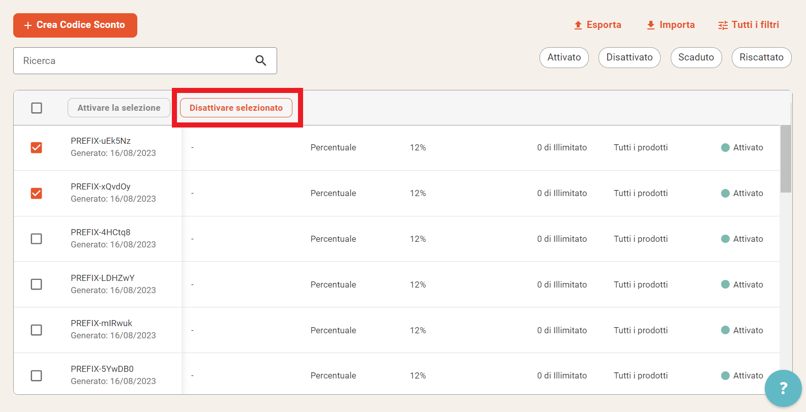Click plus icon on Crea Codice Sconto

(28, 25)
